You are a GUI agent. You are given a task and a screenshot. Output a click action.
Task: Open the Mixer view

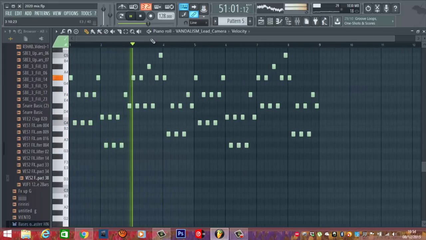coord(297,22)
